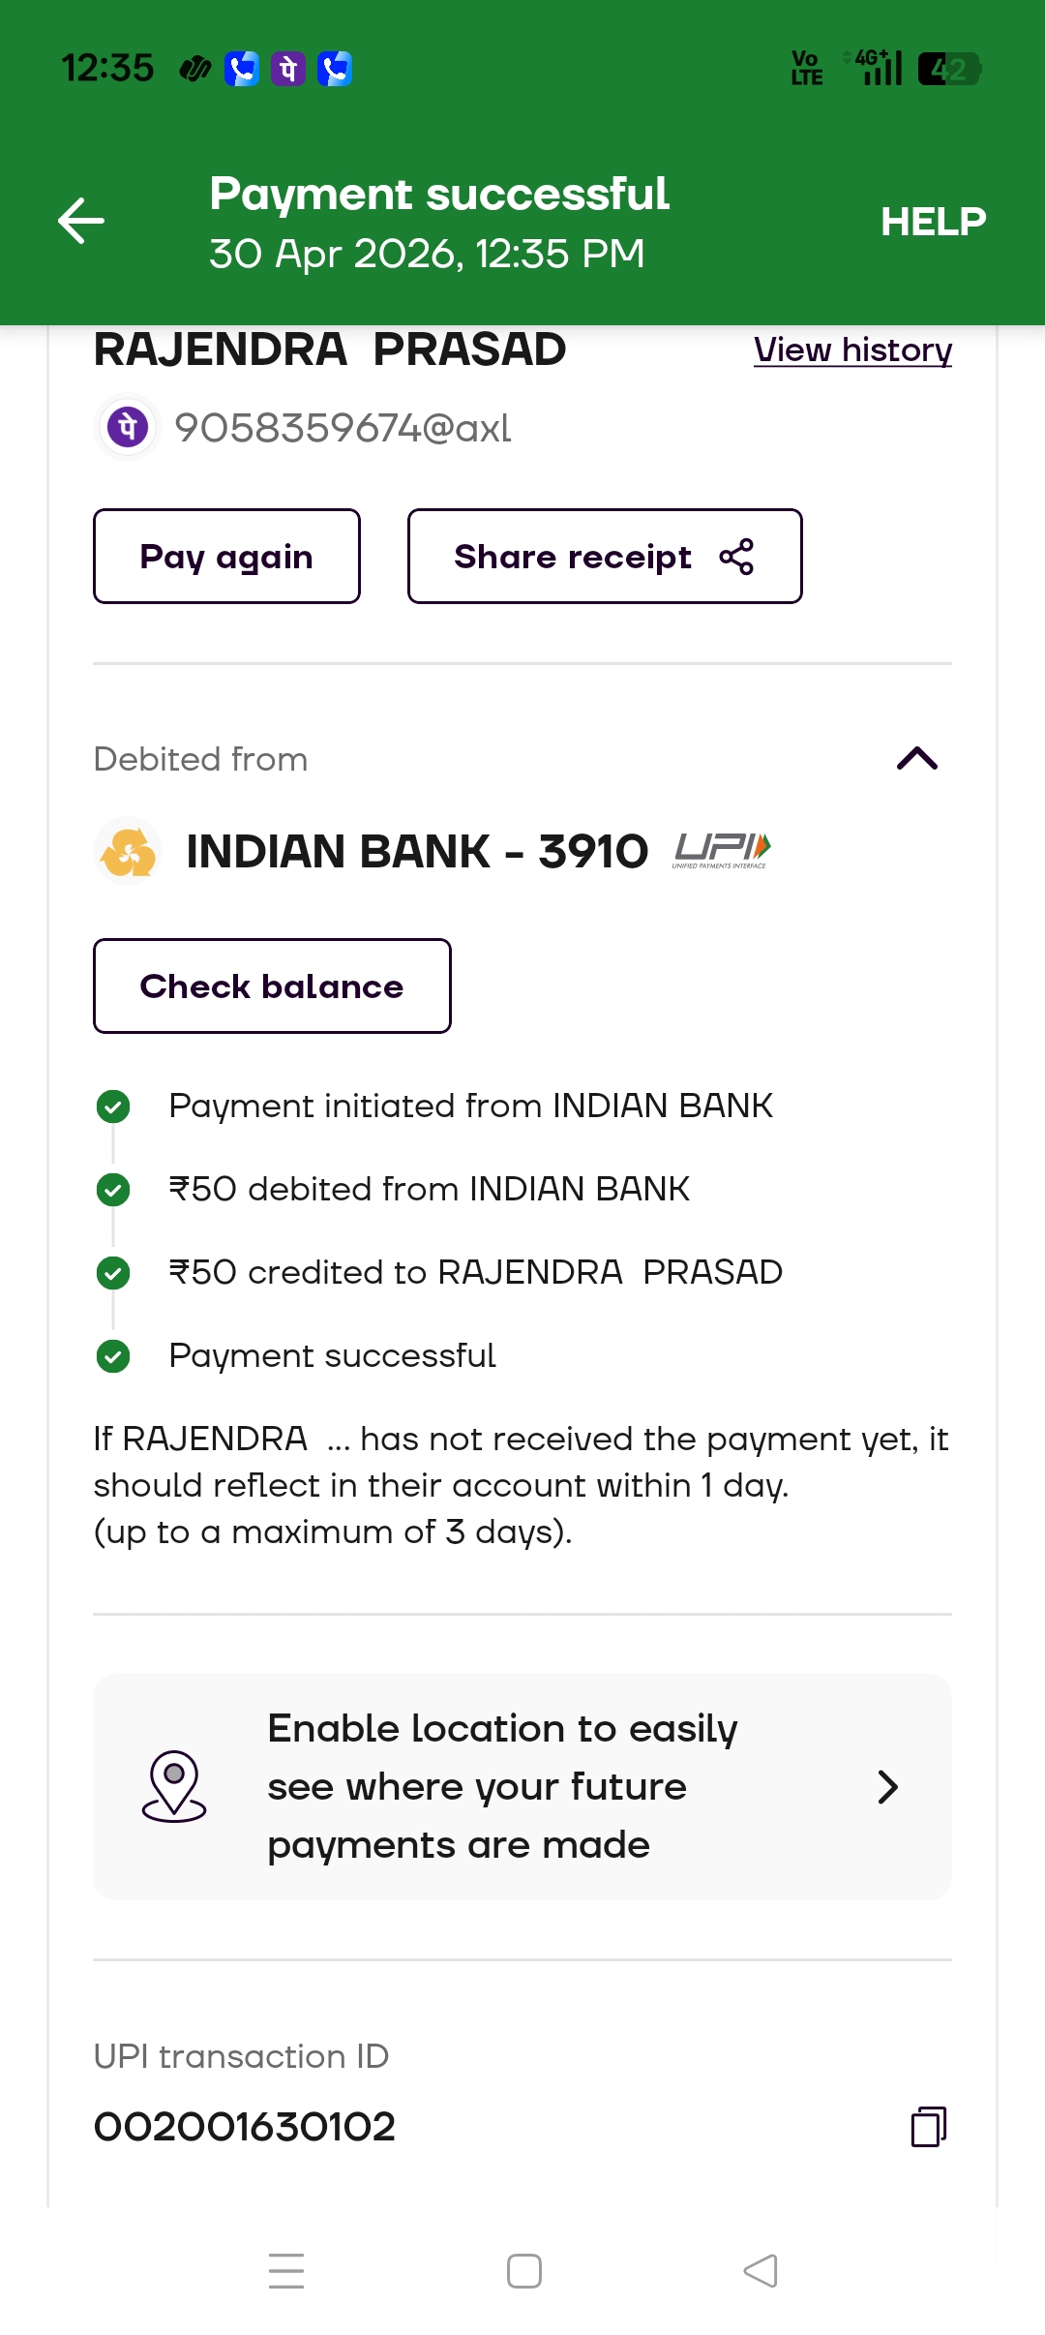Image resolution: width=1045 pixels, height=2335 pixels.
Task: Tap the Android home navigation button
Action: 523,2271
